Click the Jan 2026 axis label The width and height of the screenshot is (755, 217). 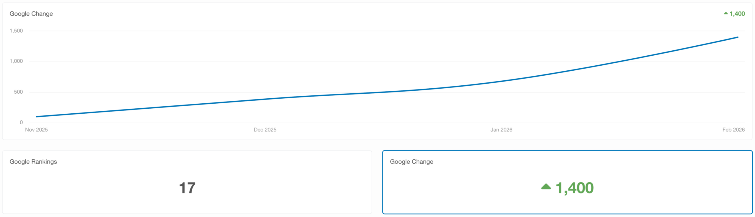pos(501,130)
